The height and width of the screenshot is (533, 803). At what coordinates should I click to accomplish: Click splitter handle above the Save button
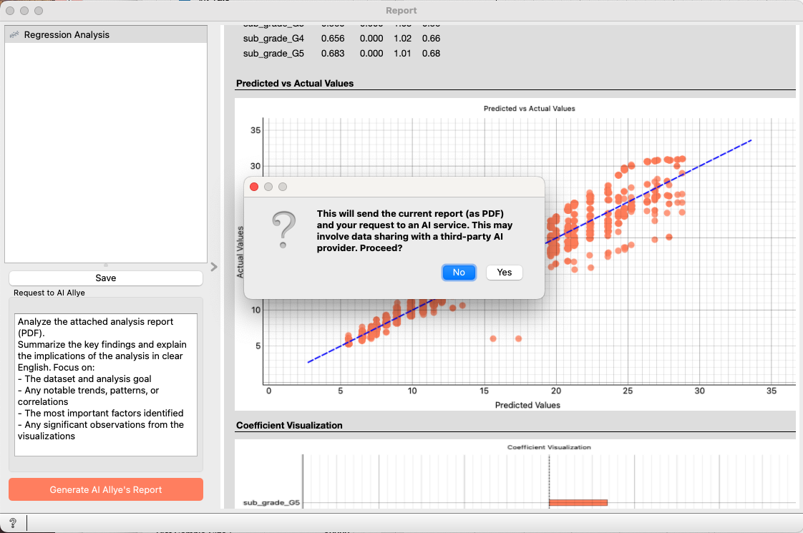(106, 265)
